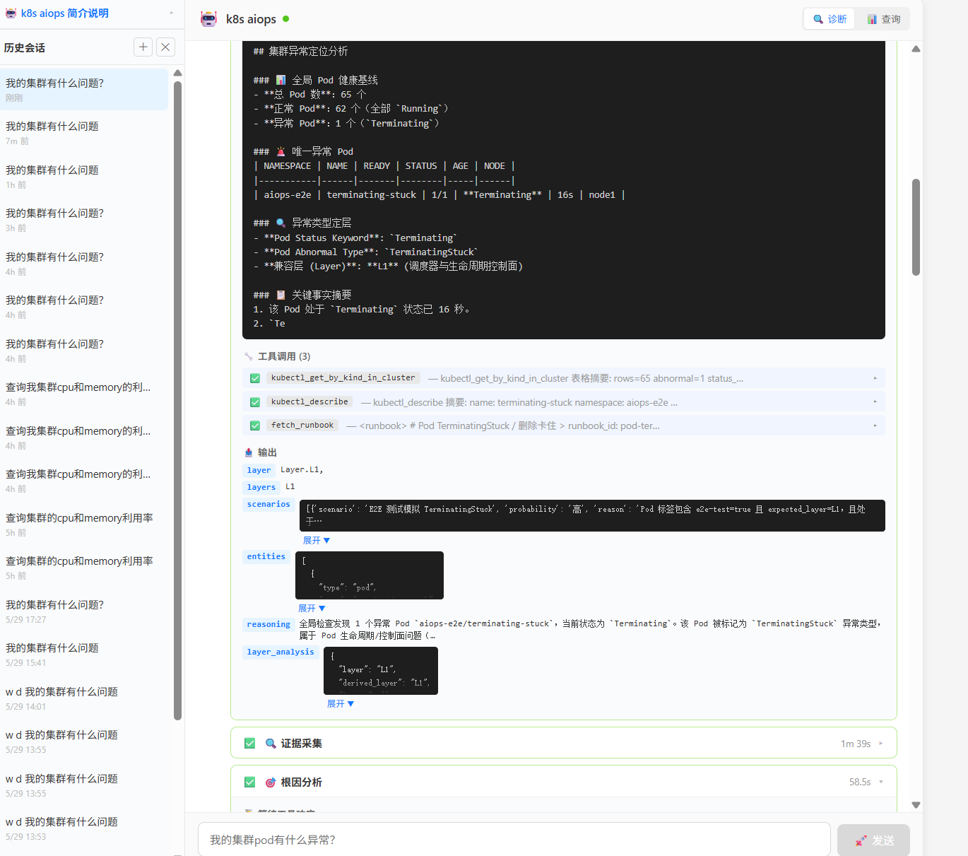Expand the 证据采集 section arrow

(x=881, y=743)
